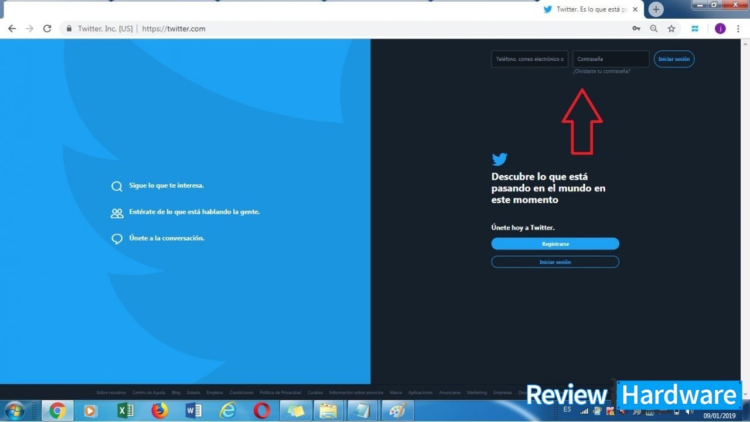Reload the Twitter page

[x=47, y=29]
